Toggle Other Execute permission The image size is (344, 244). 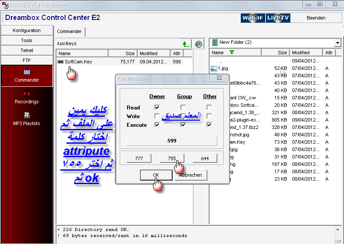click(209, 125)
